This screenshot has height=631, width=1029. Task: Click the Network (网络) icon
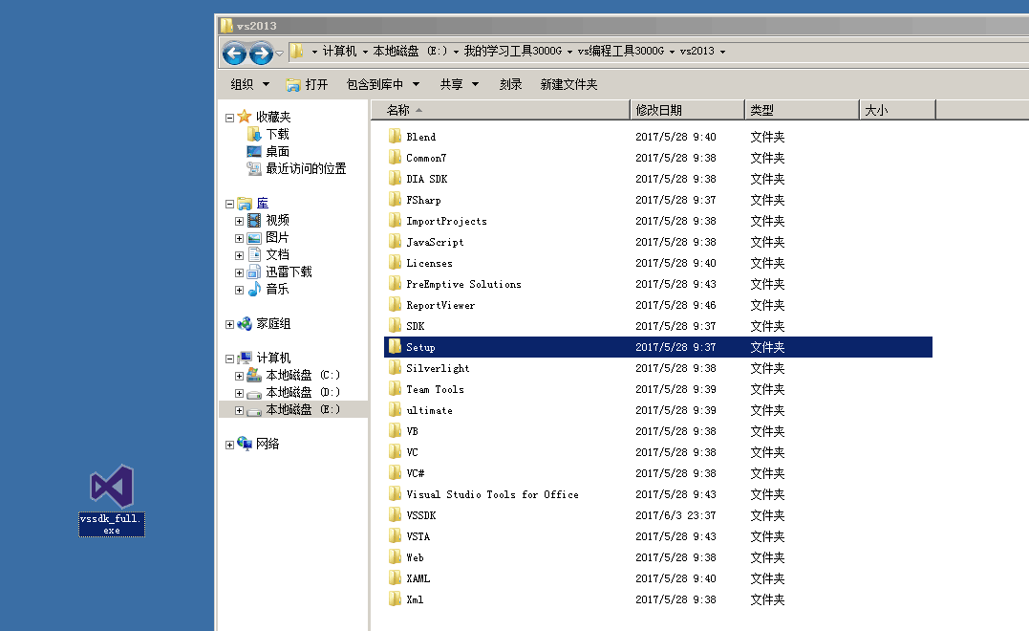pos(245,444)
